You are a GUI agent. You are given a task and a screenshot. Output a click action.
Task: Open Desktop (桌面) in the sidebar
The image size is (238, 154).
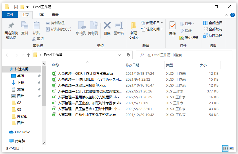tap(21, 76)
